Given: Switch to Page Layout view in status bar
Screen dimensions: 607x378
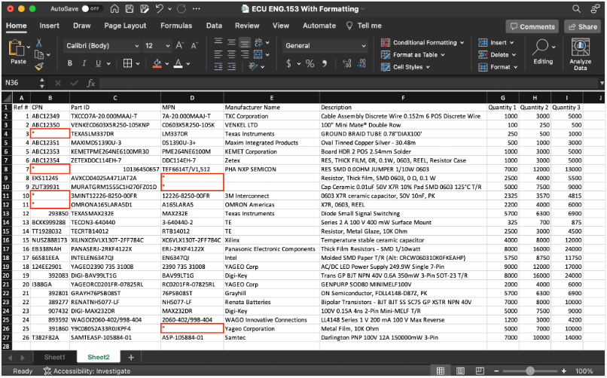Looking at the screenshot, I should pyautogui.click(x=460, y=371).
